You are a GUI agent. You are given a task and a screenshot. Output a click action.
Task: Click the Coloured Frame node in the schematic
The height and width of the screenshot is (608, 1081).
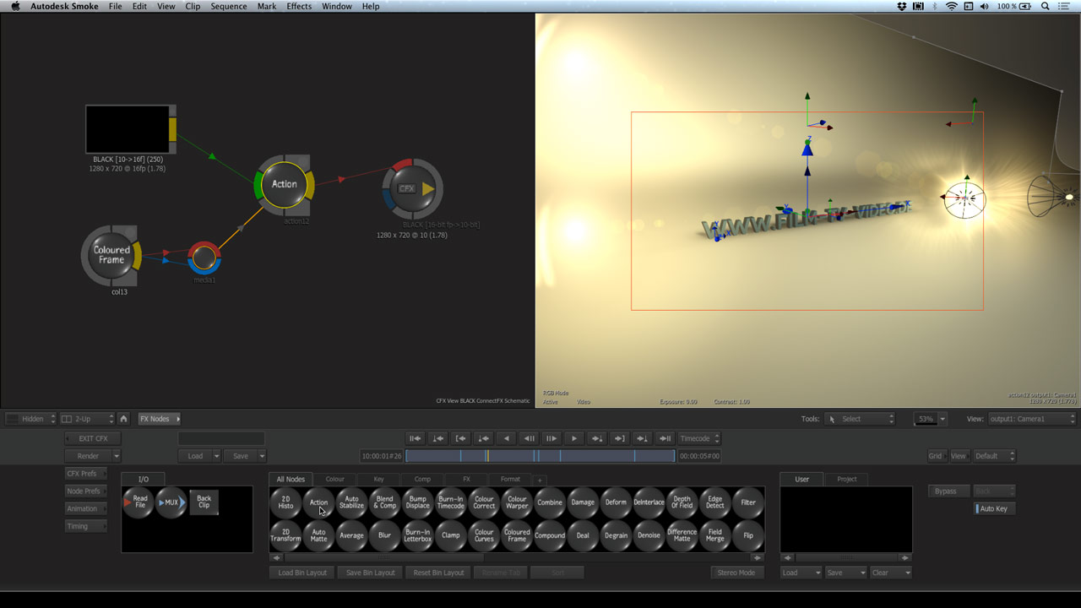111,255
